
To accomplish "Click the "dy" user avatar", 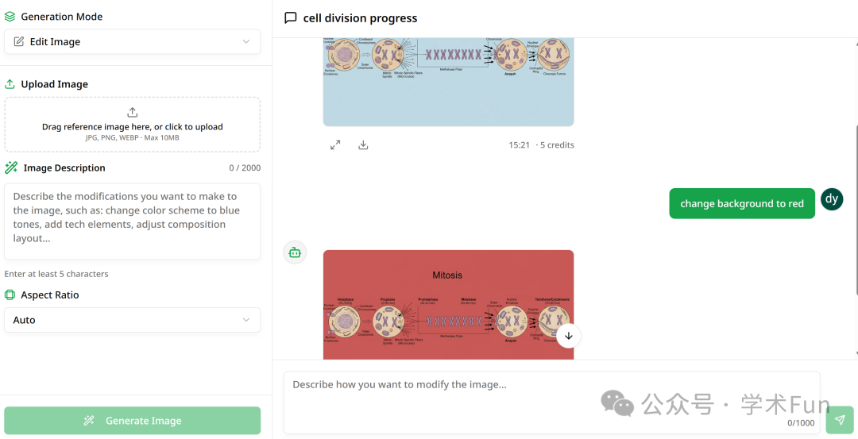I will (x=831, y=199).
